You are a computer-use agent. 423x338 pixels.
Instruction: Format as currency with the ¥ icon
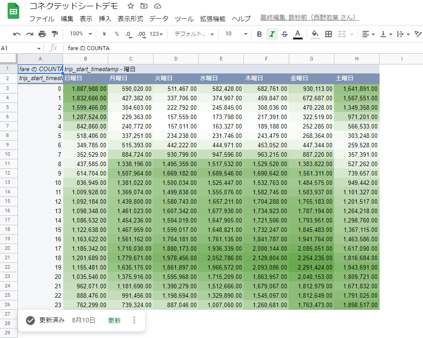pos(104,34)
